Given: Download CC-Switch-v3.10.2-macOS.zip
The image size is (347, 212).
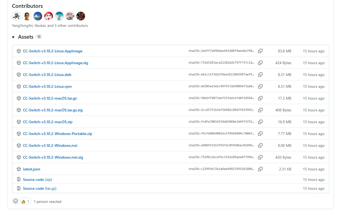Looking at the screenshot, I should point(48,122).
